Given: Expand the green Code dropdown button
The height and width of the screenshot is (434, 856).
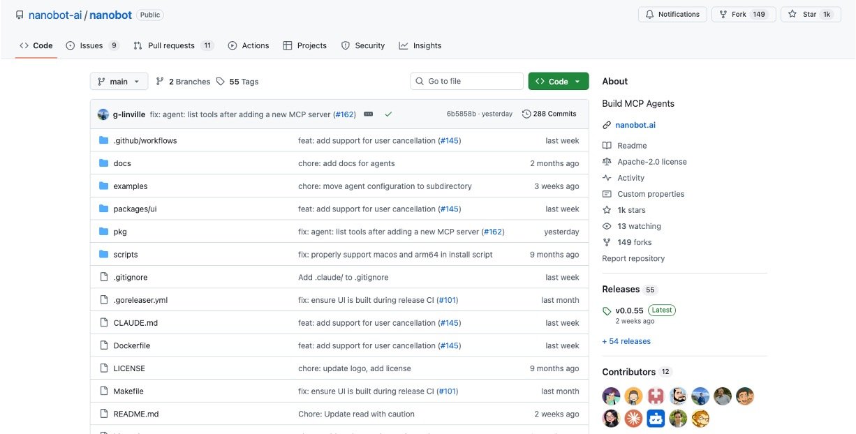Looking at the screenshot, I should 559,82.
